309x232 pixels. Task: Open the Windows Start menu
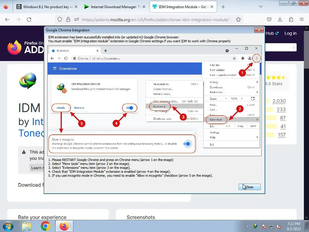(x=8, y=226)
